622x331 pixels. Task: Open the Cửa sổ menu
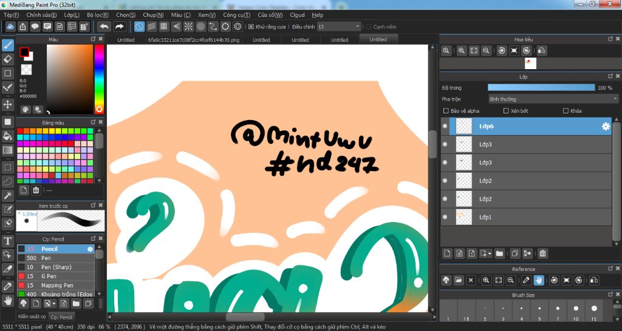point(270,15)
